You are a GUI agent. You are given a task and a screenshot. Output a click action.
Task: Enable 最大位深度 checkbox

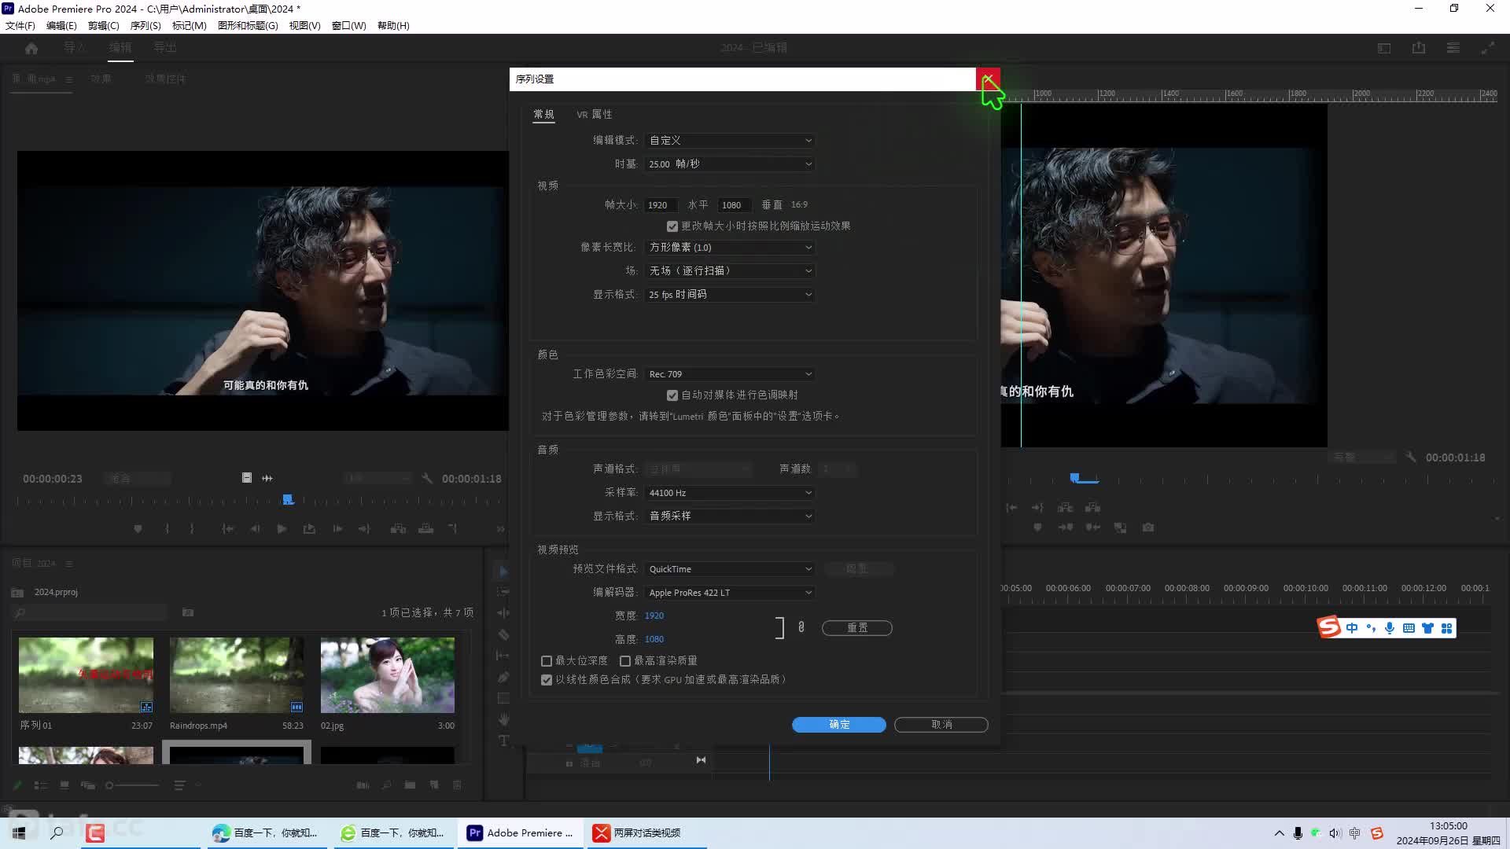pyautogui.click(x=547, y=661)
